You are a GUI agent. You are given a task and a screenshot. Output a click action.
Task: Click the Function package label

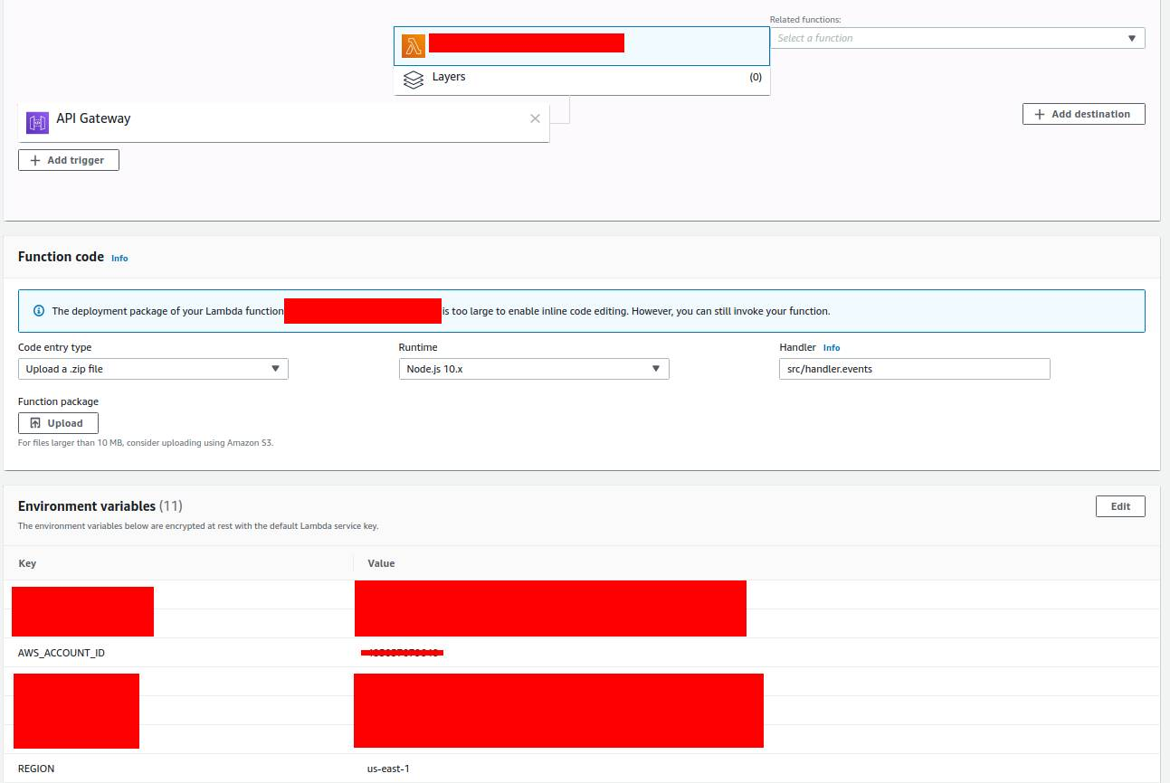pyautogui.click(x=58, y=401)
